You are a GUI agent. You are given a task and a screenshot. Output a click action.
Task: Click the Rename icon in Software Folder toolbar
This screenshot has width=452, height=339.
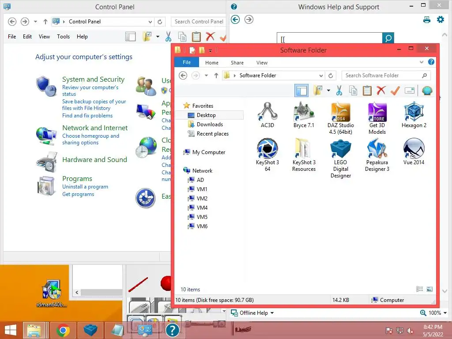tap(409, 90)
